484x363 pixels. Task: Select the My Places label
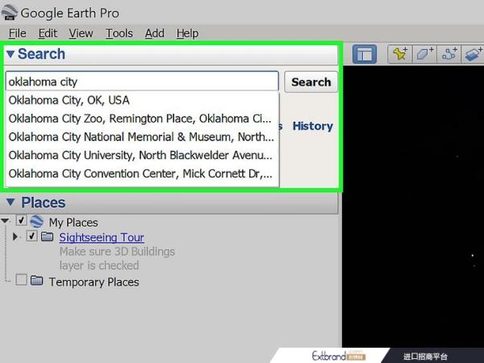pos(73,223)
